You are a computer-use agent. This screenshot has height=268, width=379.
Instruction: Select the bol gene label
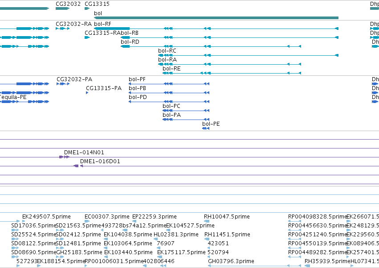pos(98,13)
